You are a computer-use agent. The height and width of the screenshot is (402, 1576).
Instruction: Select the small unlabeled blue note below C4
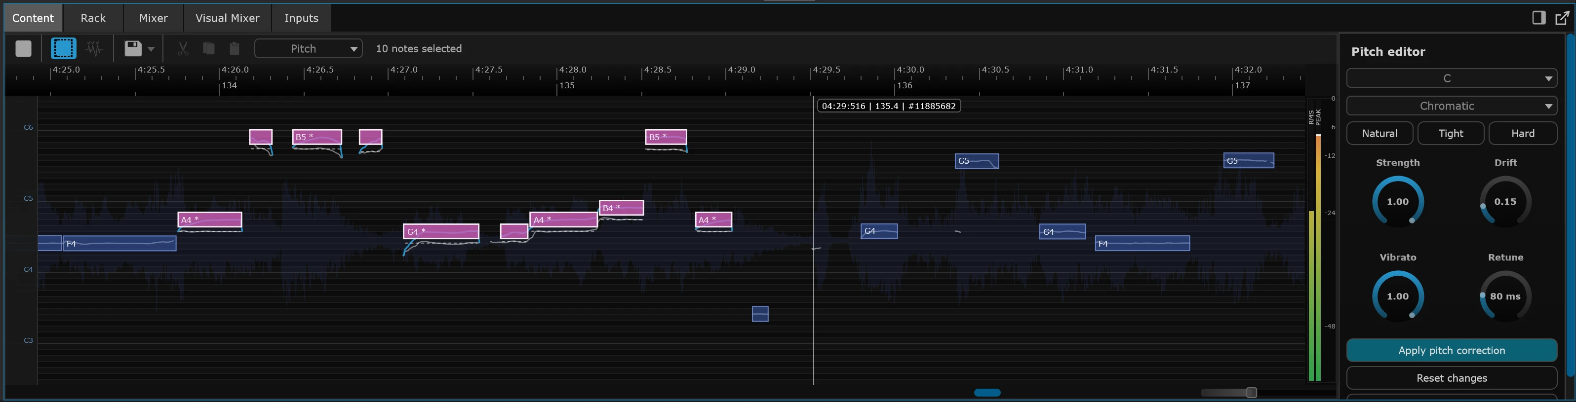click(760, 314)
